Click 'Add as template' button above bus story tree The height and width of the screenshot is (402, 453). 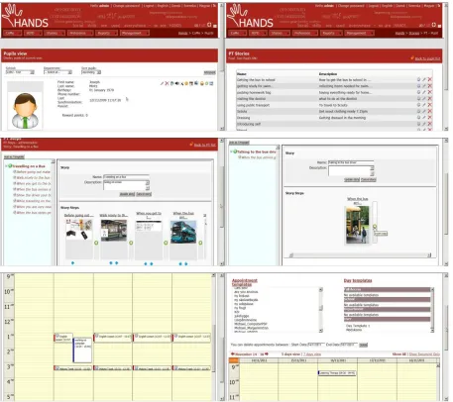[x=14, y=156]
